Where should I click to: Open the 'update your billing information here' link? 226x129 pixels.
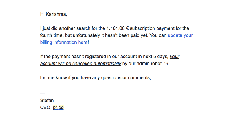tap(180, 35)
